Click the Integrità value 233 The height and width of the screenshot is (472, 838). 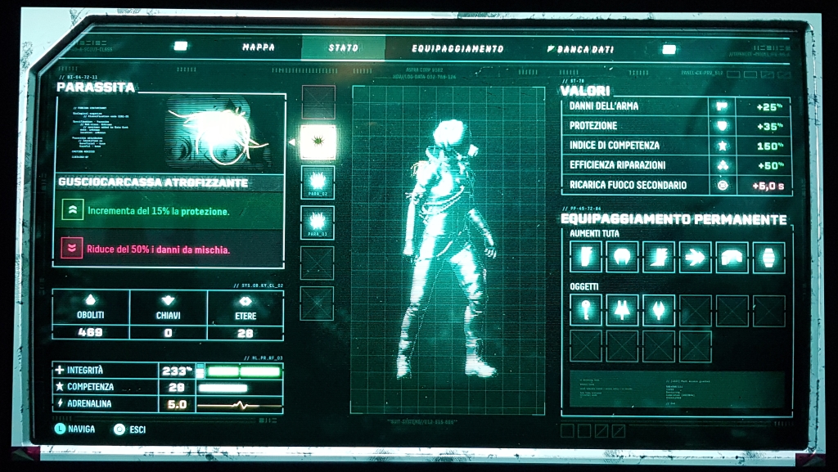click(177, 371)
